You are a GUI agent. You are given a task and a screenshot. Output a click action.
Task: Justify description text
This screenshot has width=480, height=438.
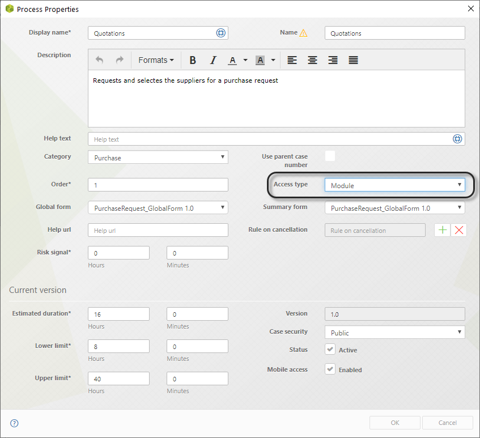(x=353, y=60)
